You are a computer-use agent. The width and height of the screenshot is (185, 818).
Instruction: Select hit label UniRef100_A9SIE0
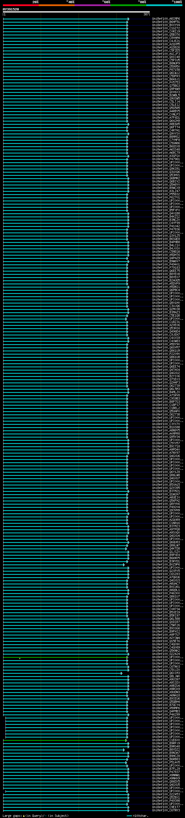coord(166,682)
